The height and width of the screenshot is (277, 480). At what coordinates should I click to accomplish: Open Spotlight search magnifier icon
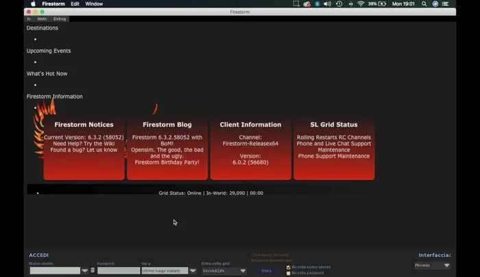coord(424,4)
